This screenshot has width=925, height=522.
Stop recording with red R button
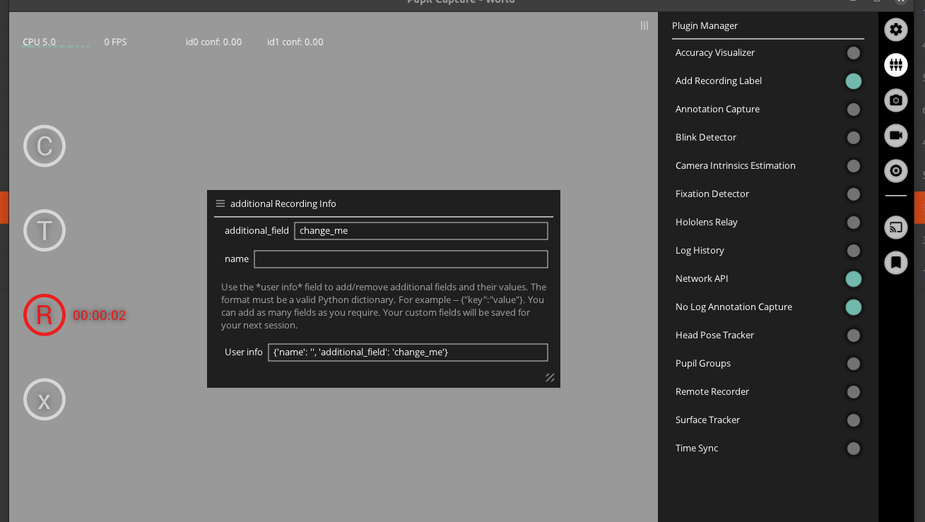[x=45, y=315]
